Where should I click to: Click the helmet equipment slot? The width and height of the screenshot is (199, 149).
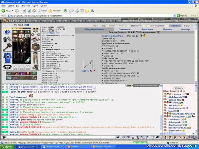click(7, 32)
